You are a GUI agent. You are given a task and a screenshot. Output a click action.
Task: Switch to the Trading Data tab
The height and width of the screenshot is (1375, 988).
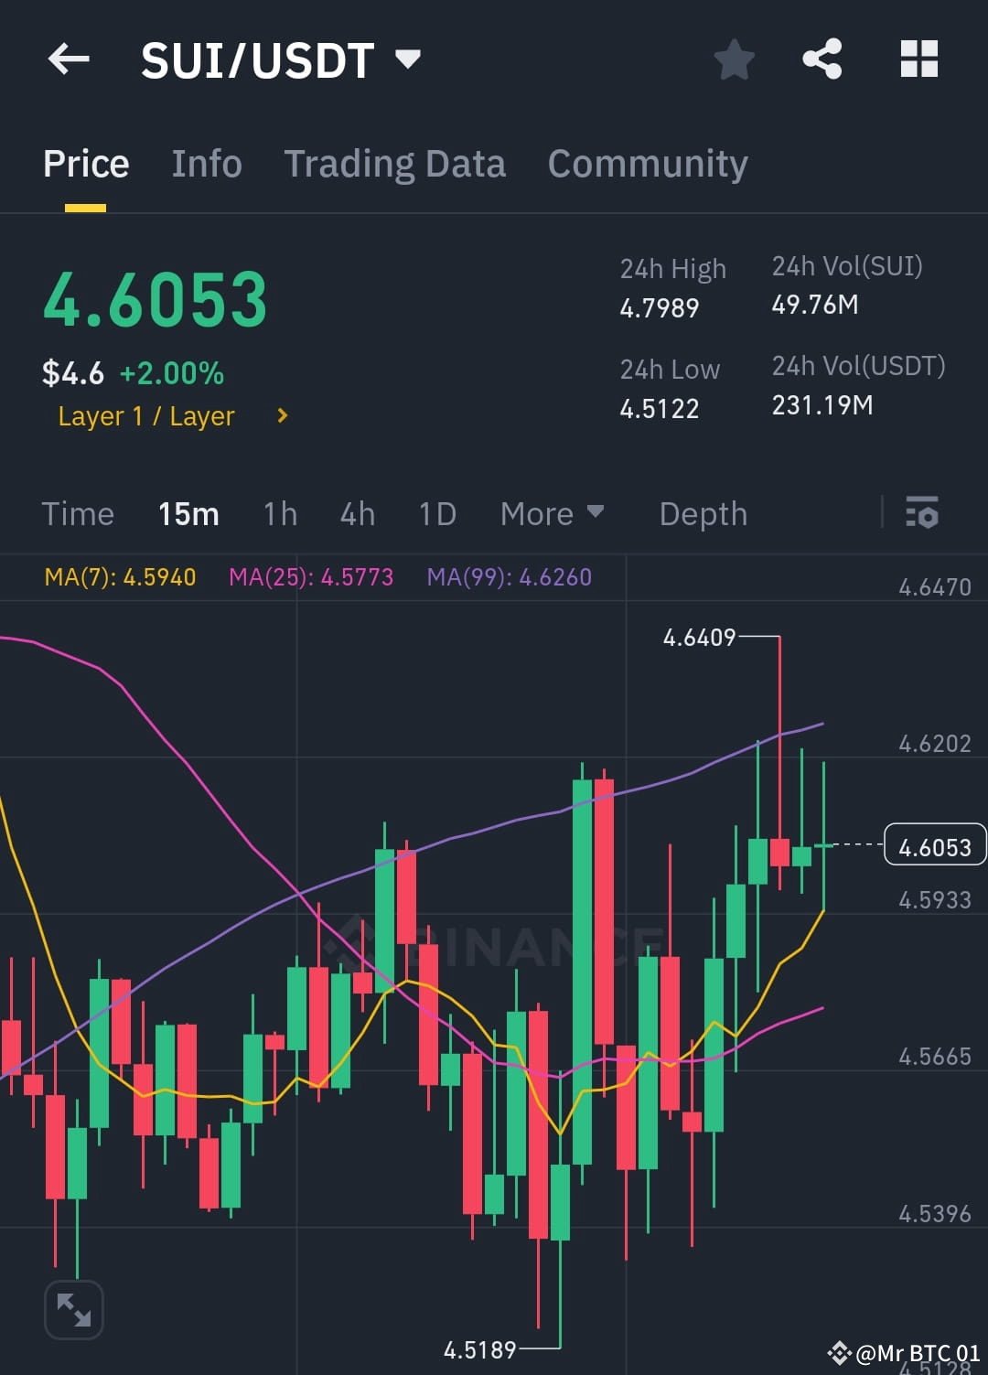[395, 163]
